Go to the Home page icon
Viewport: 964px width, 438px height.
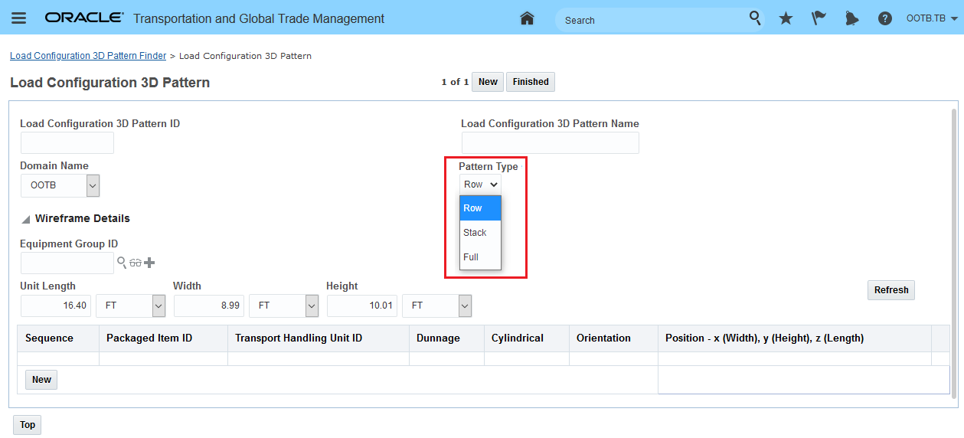click(527, 18)
